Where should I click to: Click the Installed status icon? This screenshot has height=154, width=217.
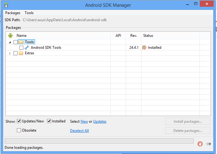click(144, 48)
